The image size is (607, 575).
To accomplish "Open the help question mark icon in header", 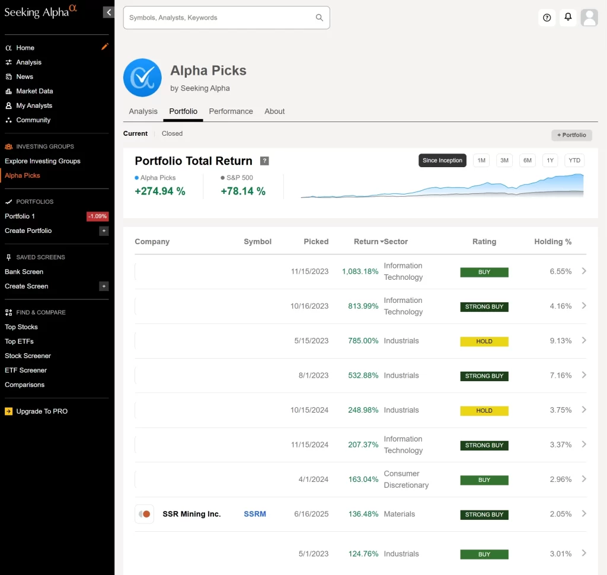I will [x=547, y=18].
